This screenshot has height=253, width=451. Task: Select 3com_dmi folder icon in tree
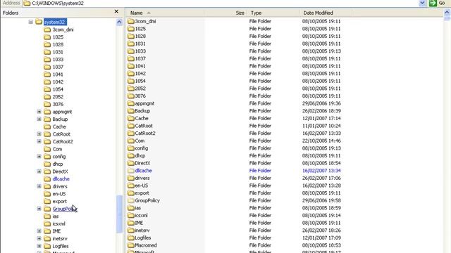[x=47, y=30]
